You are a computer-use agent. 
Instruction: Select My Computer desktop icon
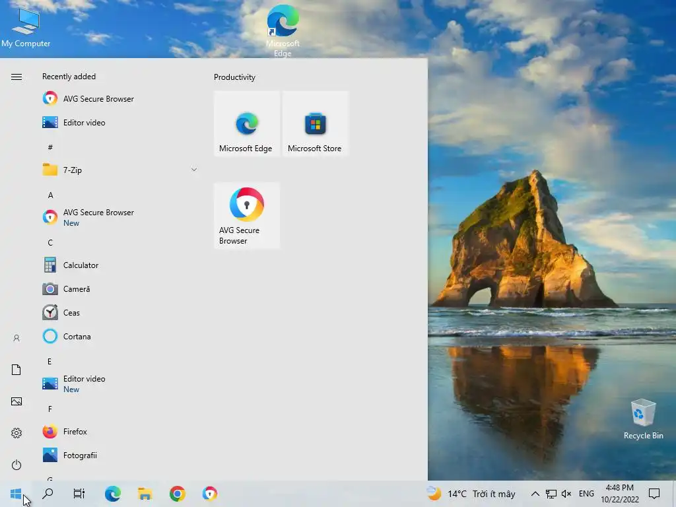click(26, 27)
